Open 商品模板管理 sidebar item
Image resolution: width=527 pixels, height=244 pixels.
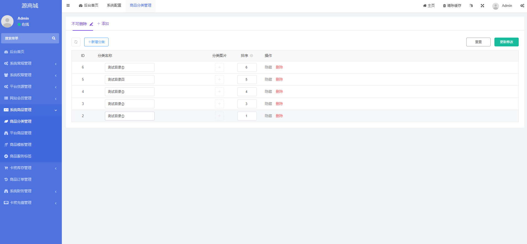(x=31, y=145)
